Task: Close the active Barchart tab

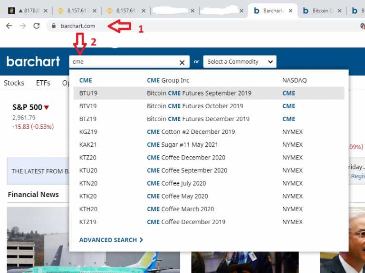Action: coord(290,11)
